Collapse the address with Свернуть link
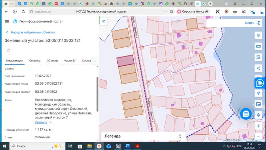Screen dimensions: 266x150 pyautogui.click(x=41, y=122)
